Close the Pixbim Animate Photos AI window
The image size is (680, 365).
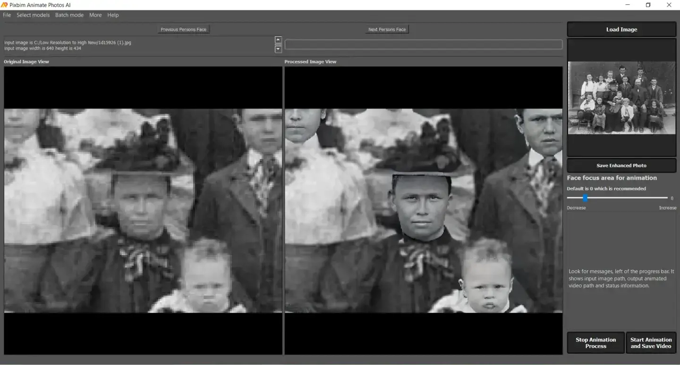tap(669, 5)
